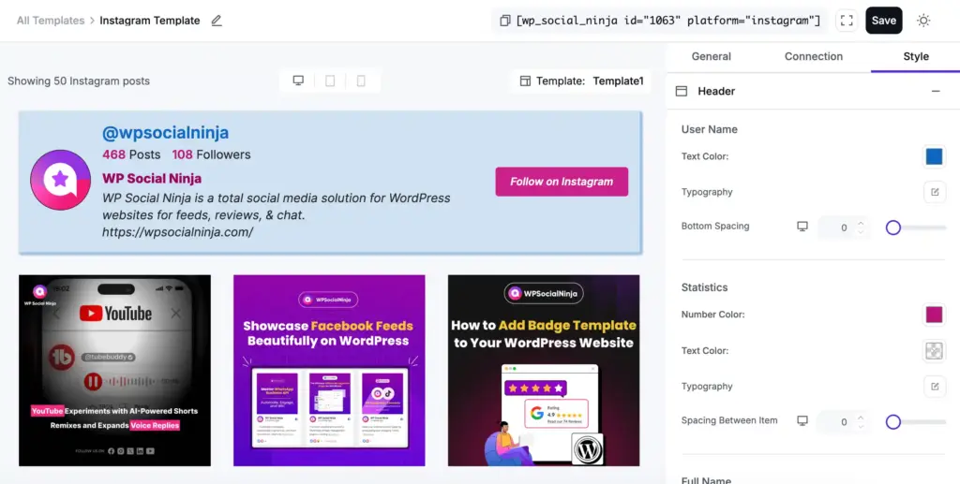
Task: Pick User Name blue text color
Action: coord(934,156)
